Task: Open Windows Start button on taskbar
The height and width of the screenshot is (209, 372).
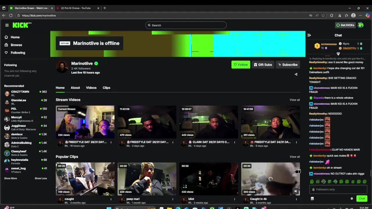Action: tap(109, 208)
